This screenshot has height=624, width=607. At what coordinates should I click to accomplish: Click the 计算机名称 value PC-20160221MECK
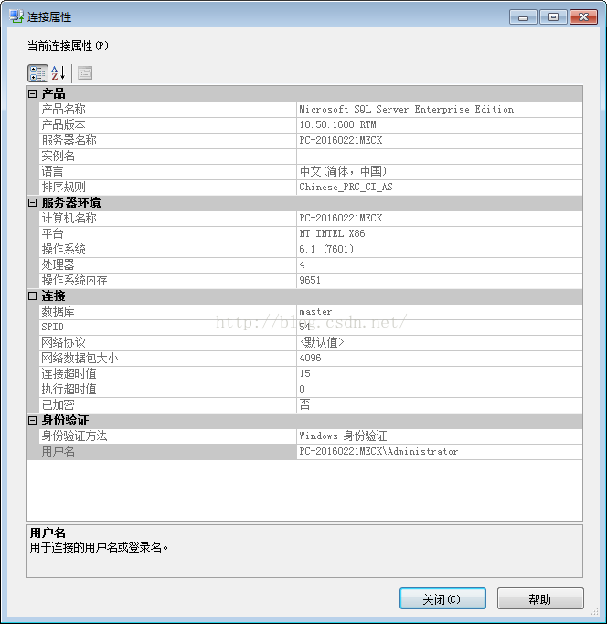341,218
